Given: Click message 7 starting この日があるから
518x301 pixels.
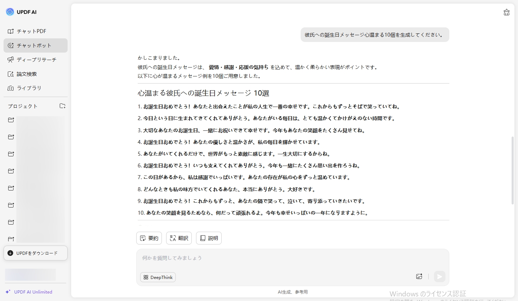Looking at the screenshot, I should (244, 177).
